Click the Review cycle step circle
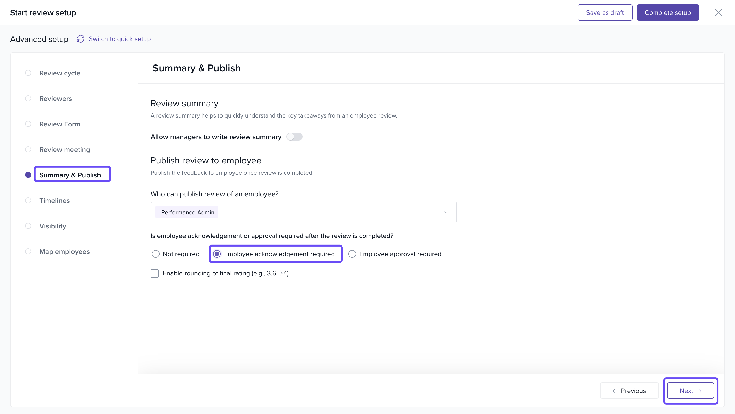The height and width of the screenshot is (414, 735). (x=28, y=73)
